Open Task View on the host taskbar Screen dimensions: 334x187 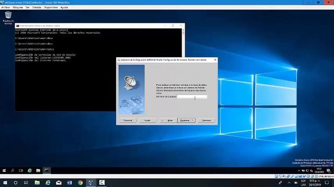(26, 182)
